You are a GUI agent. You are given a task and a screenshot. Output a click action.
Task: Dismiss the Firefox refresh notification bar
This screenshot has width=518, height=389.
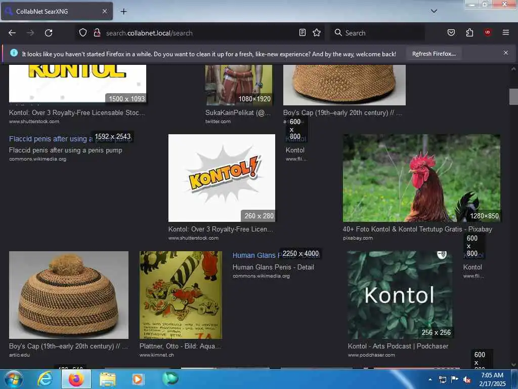506,53
